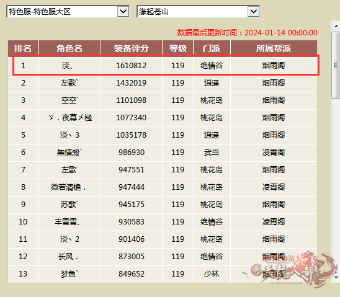Select the highlighted rank 1 row 淡、

click(x=166, y=66)
